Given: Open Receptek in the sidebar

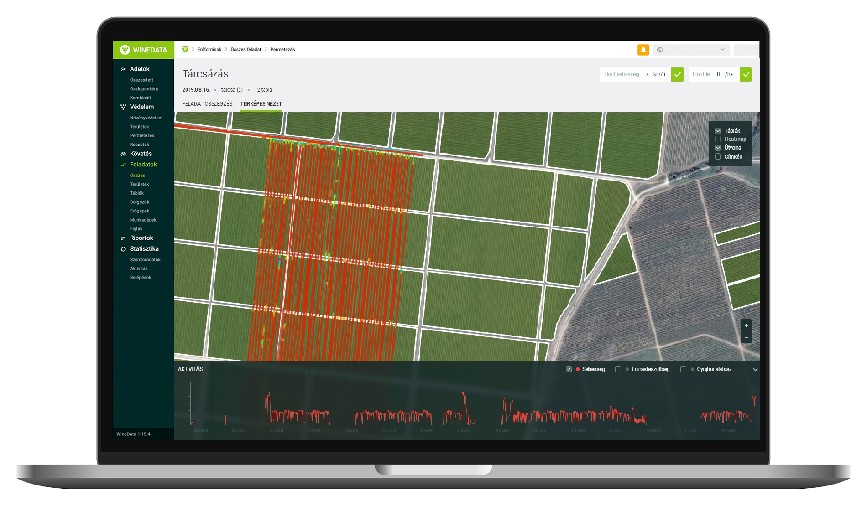Looking at the screenshot, I should tap(140, 145).
